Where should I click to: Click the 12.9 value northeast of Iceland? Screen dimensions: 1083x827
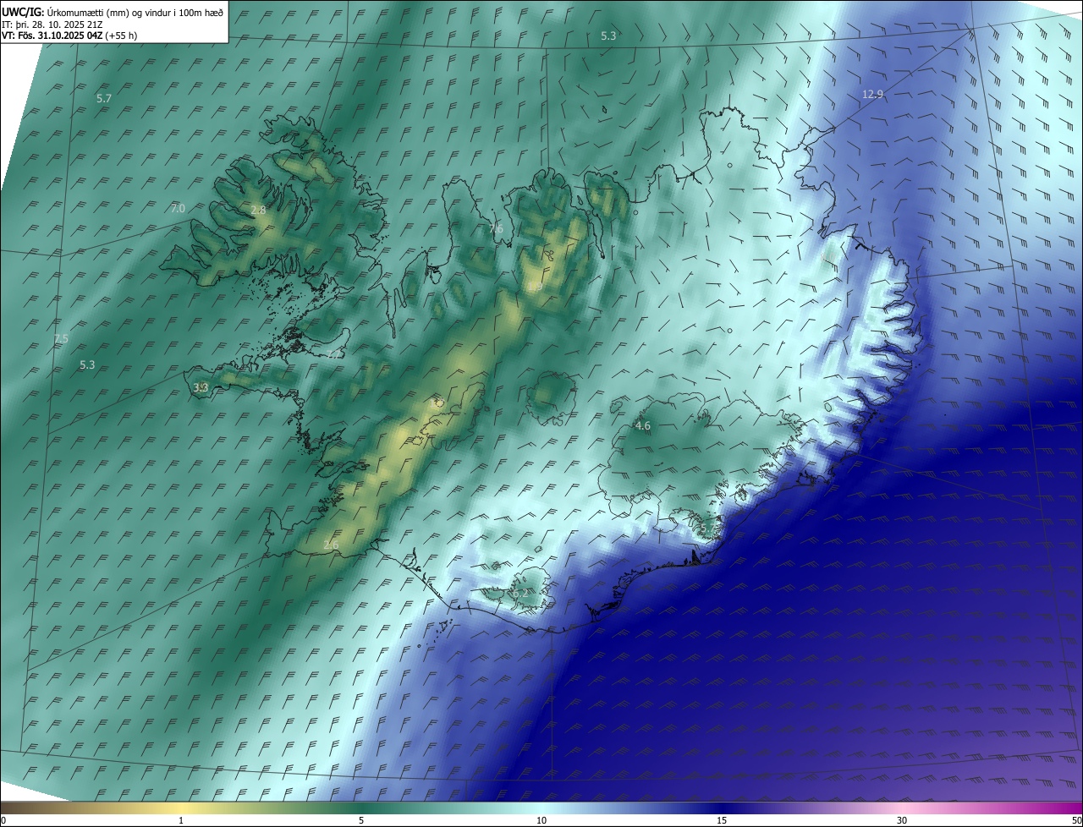point(872,95)
